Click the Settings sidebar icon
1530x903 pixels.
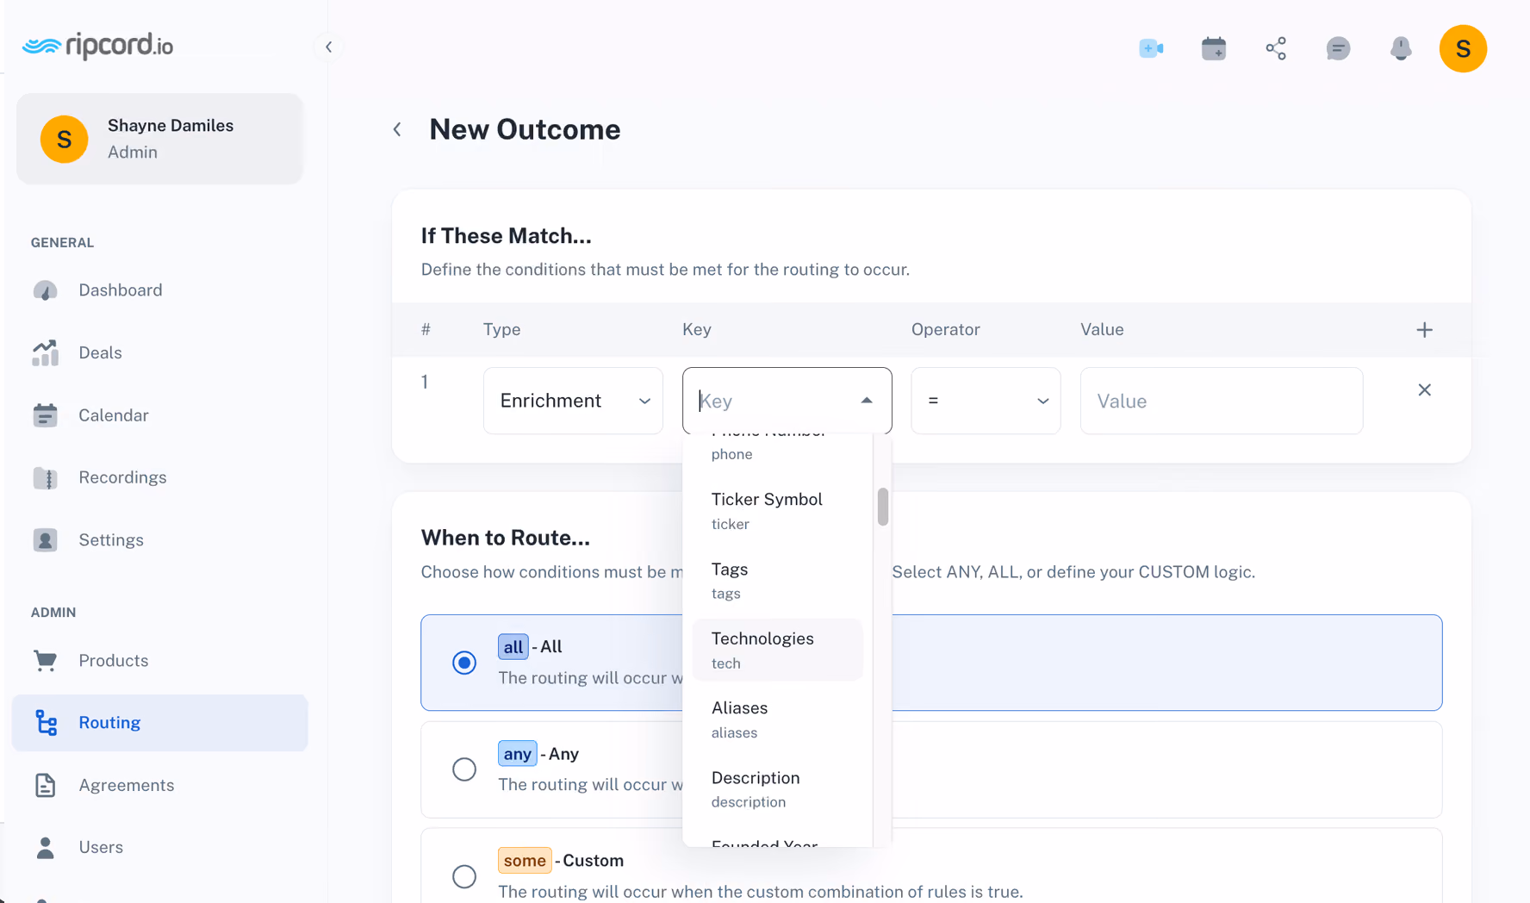coord(45,540)
